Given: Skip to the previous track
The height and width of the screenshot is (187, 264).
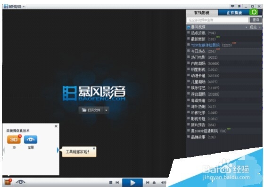Looking at the screenshot, I should tap(117, 182).
